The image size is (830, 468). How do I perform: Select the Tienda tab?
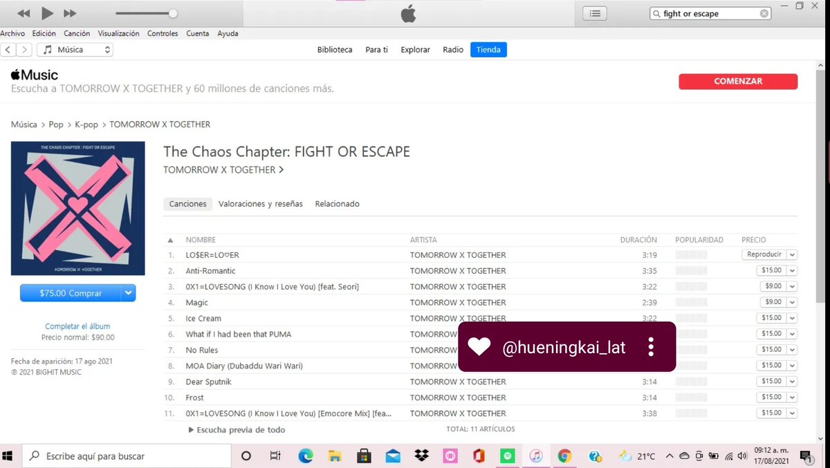click(488, 50)
